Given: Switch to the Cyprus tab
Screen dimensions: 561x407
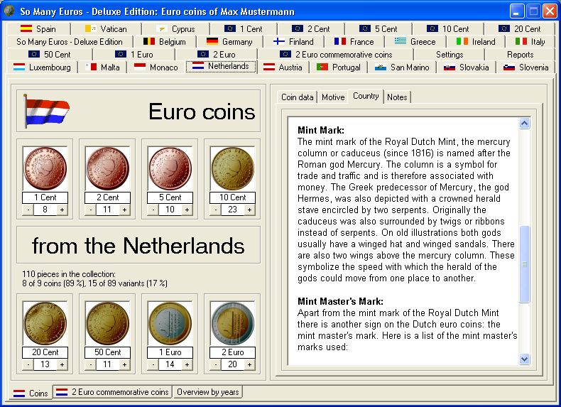Looking at the screenshot, I should 175,28.
